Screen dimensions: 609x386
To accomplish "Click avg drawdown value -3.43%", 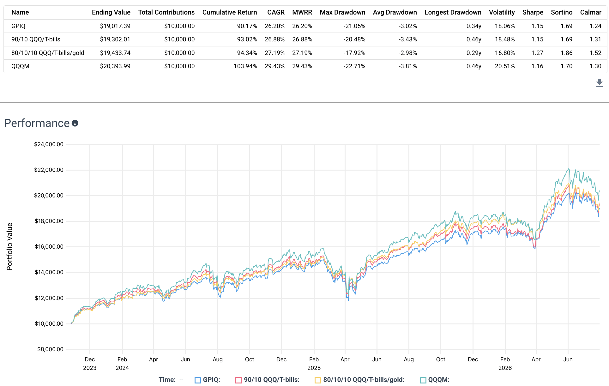I will coord(408,39).
